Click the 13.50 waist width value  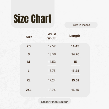click(x=52, y=54)
